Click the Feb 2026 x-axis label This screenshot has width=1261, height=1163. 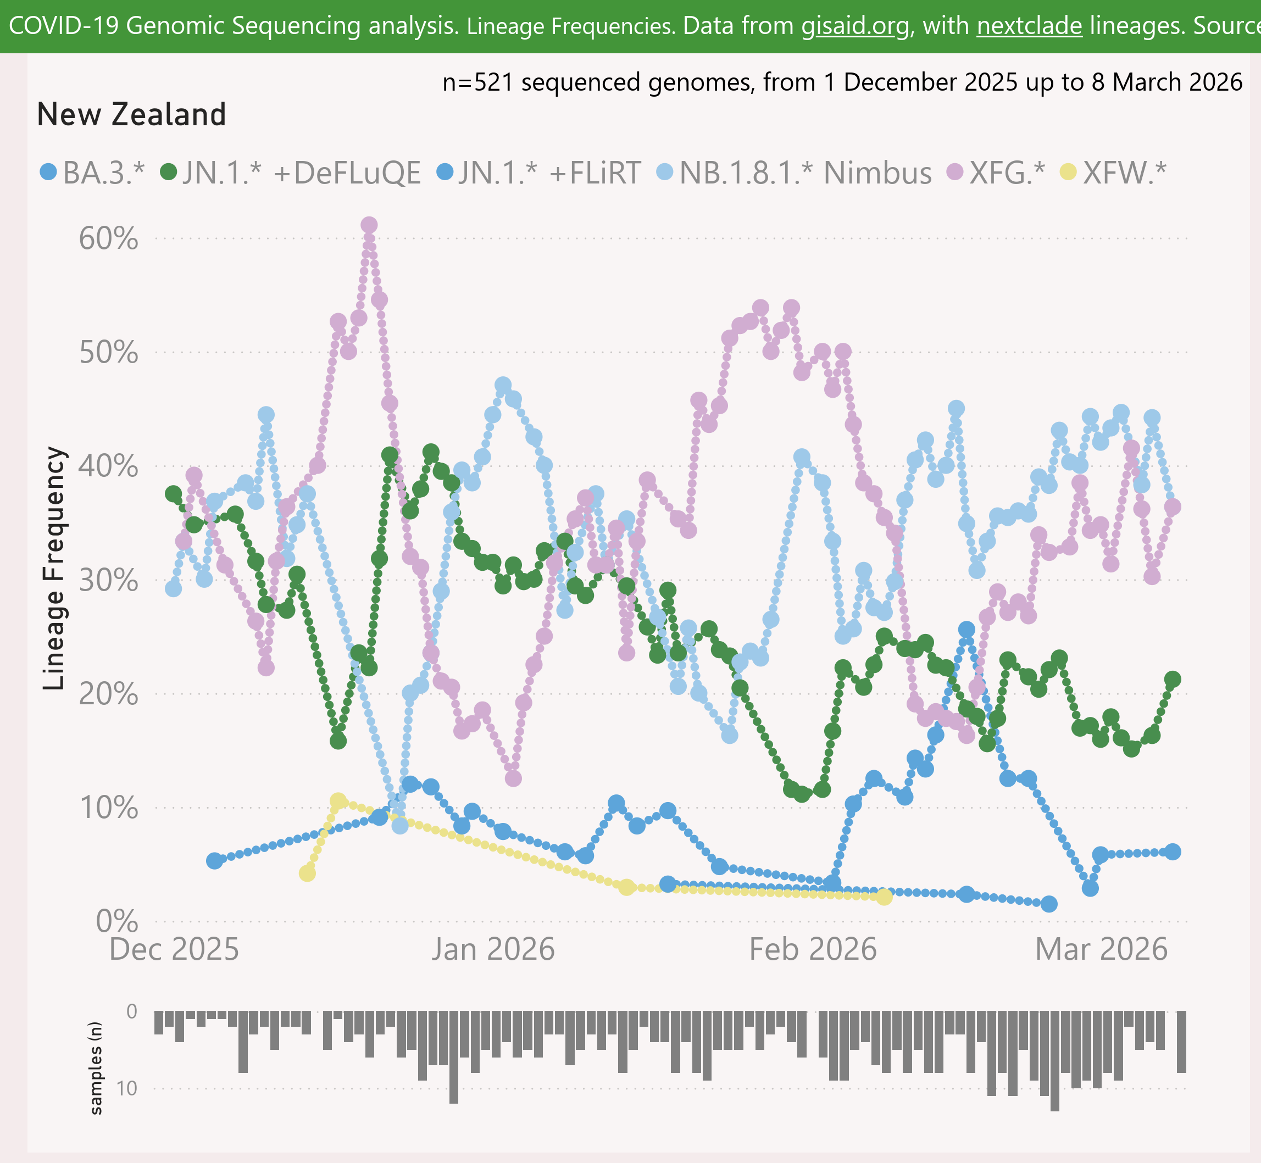[x=813, y=949]
